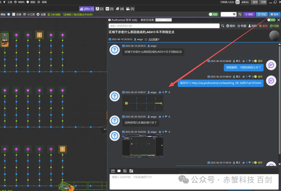Click the insert image icon above chat input
This screenshot has height=191, width=281.
pyautogui.click(x=119, y=171)
